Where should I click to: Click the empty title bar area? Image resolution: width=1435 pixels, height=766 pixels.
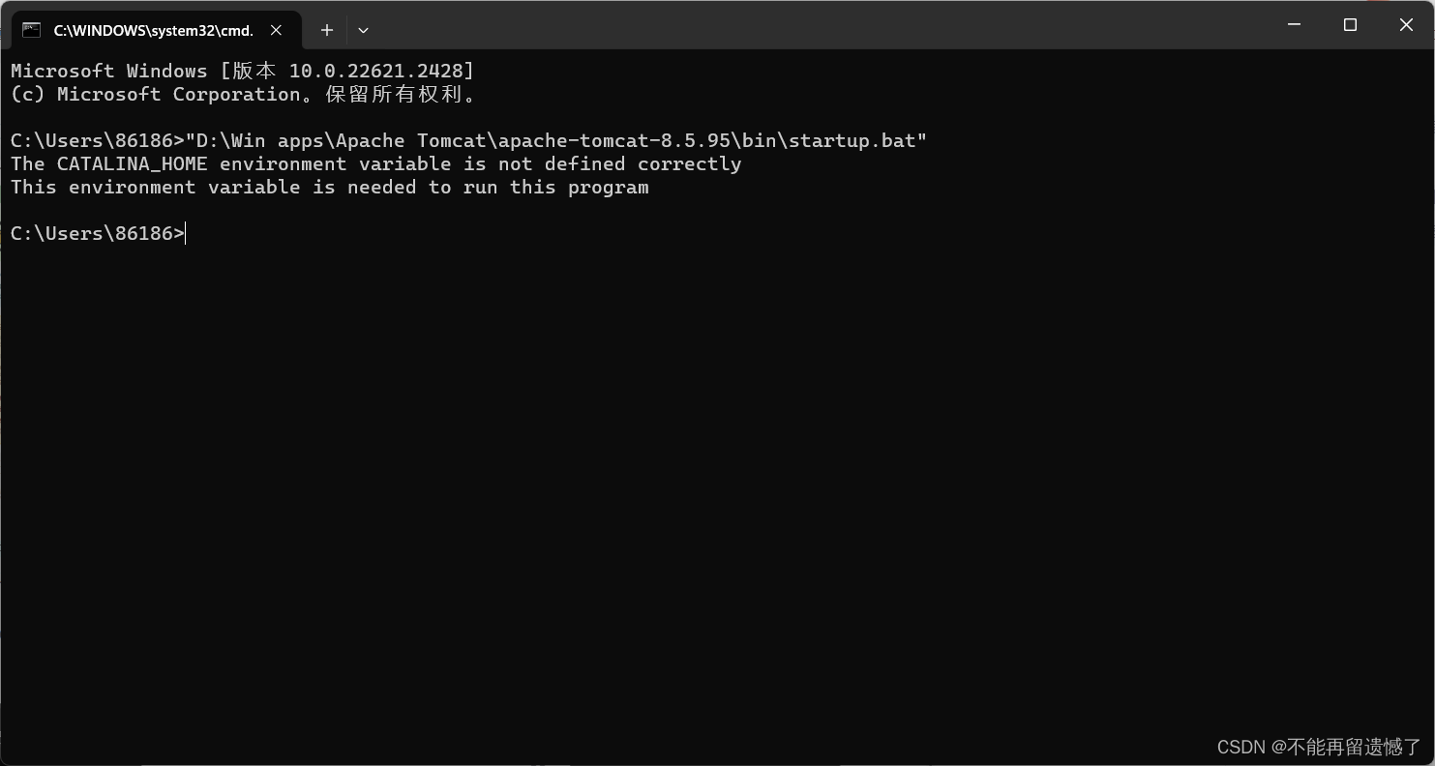point(822,25)
